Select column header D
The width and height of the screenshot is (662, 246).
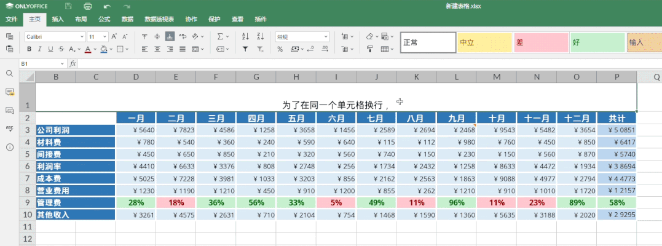[135, 77]
